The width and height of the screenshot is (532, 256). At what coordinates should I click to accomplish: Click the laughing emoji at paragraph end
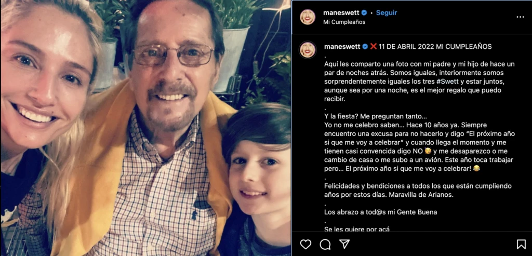(476, 169)
